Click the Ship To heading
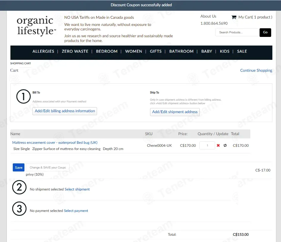281x242 pixels. pos(154,93)
